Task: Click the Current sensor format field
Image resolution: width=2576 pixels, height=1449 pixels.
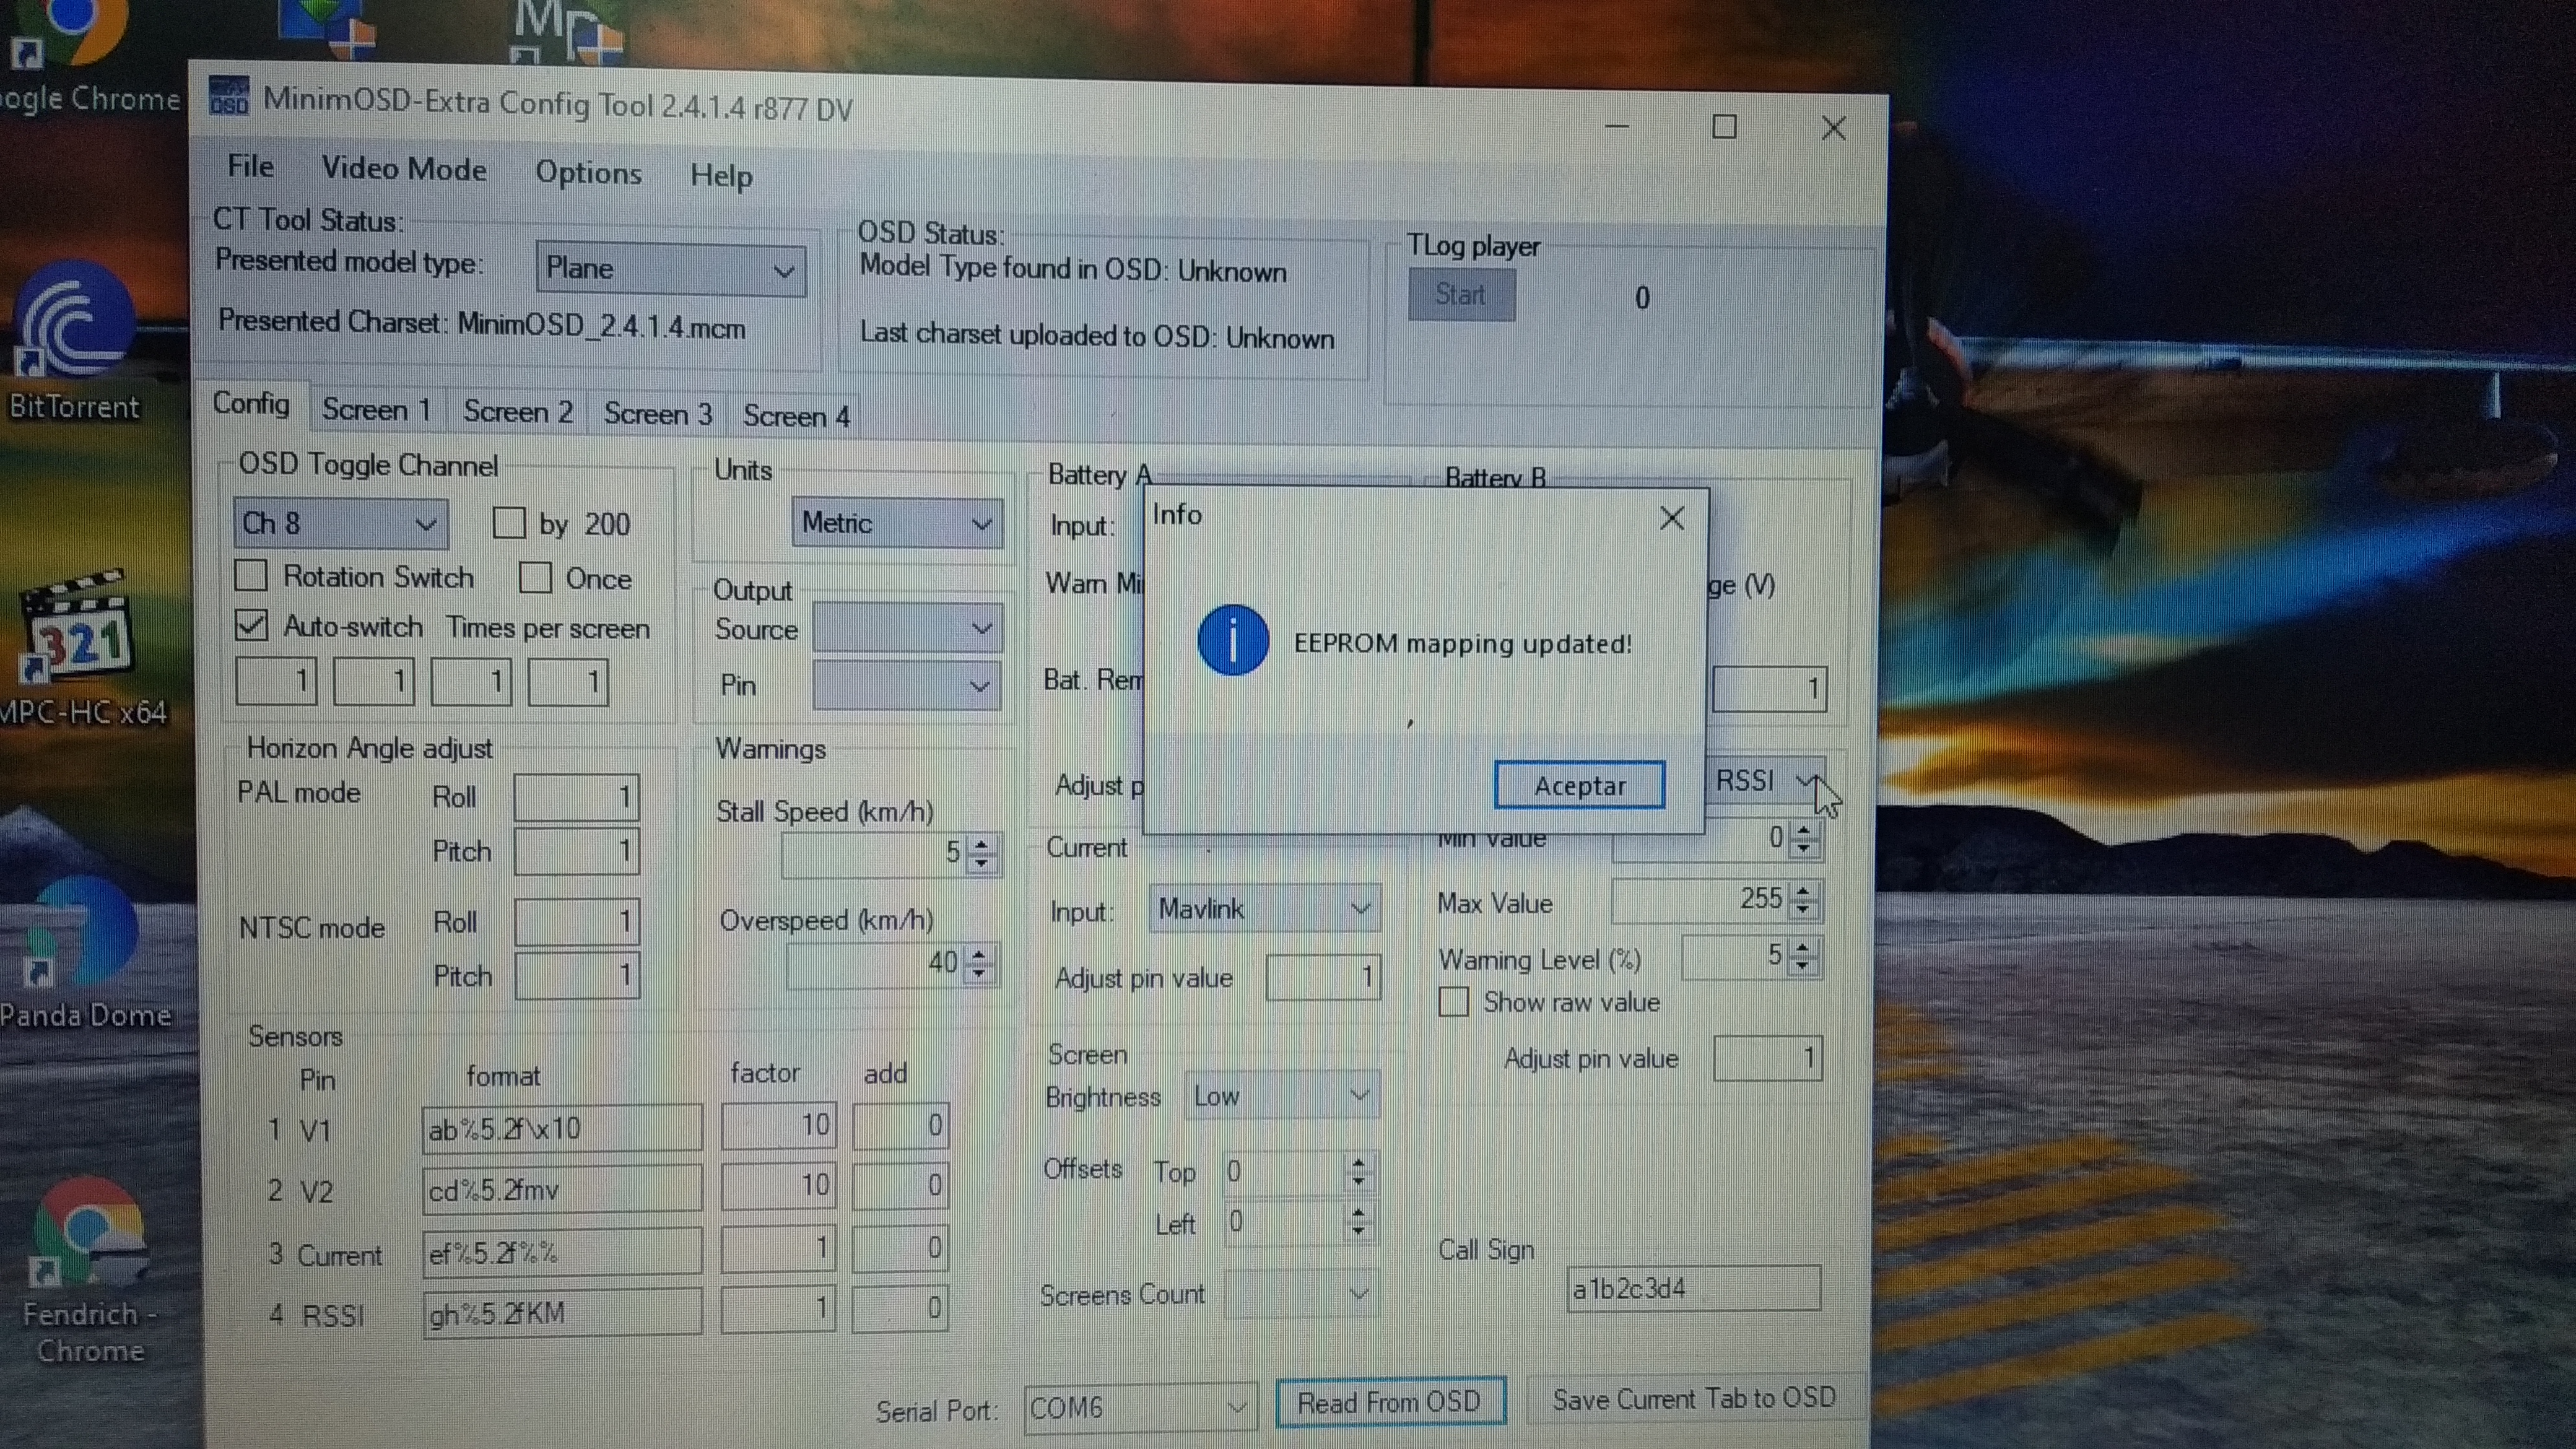Action: point(562,1252)
